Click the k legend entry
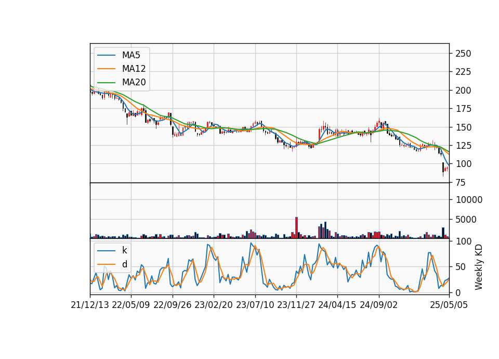The image size is (499, 359). tap(124, 250)
